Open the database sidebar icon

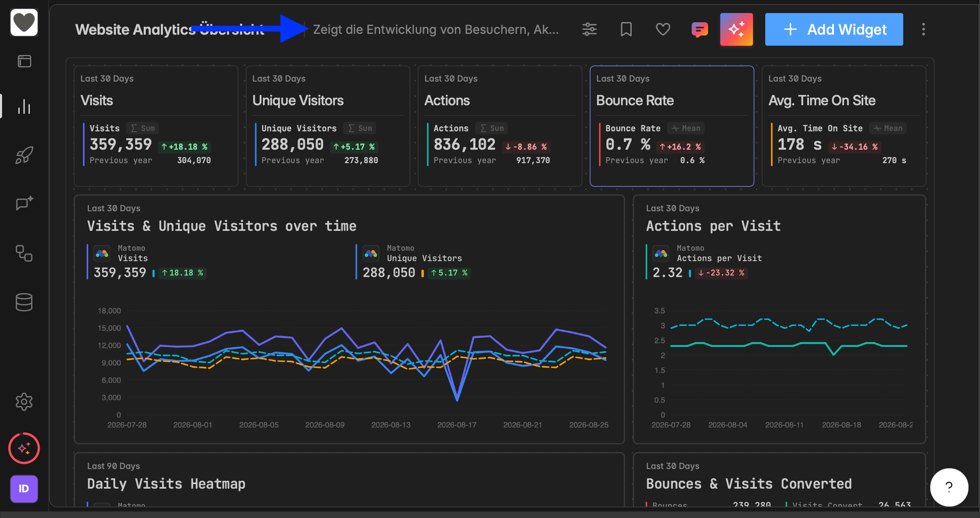[24, 302]
